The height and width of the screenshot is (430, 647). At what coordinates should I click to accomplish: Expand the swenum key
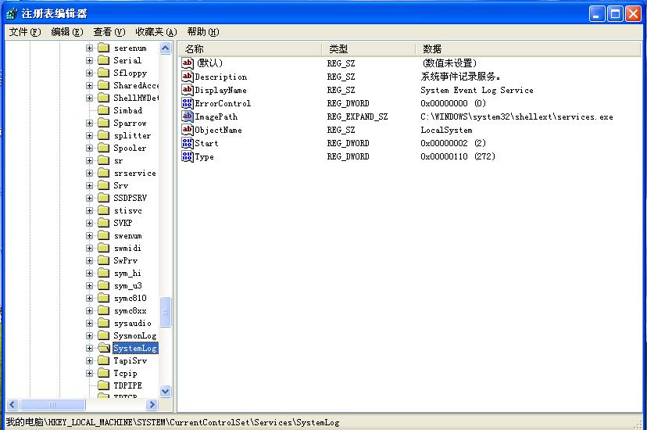89,235
